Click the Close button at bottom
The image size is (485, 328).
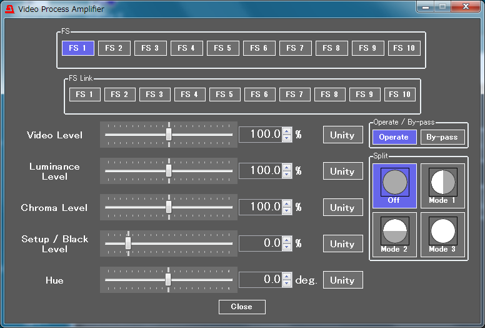click(242, 307)
